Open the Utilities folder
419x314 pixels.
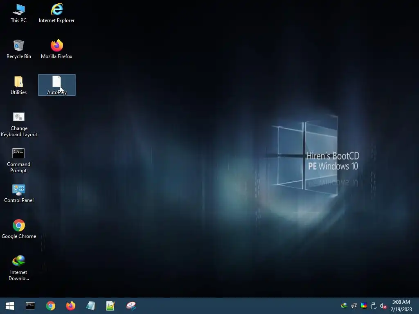coord(18,85)
